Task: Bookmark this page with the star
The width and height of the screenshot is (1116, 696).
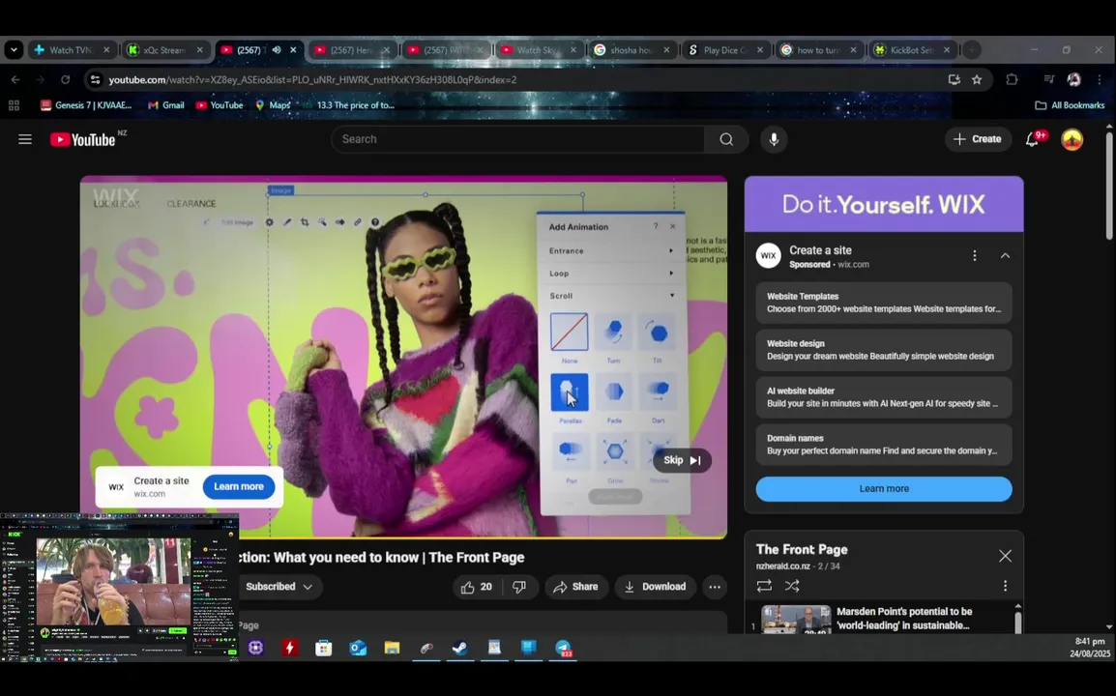Action: 977,79
